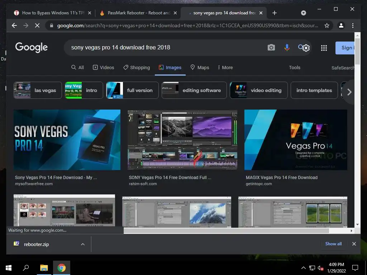Show hidden system tray icons
Viewport: 367px width, 275px height.
pos(303,268)
